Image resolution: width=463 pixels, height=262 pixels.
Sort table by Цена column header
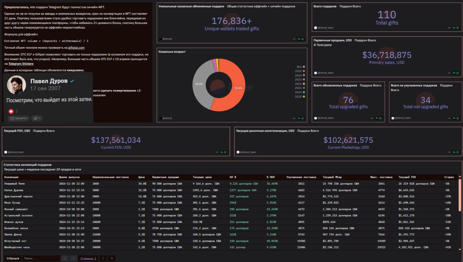(141, 177)
